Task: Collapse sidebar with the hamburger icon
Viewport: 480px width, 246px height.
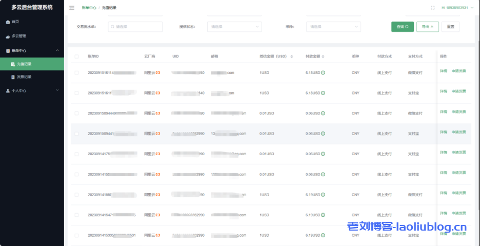Action: [71, 8]
